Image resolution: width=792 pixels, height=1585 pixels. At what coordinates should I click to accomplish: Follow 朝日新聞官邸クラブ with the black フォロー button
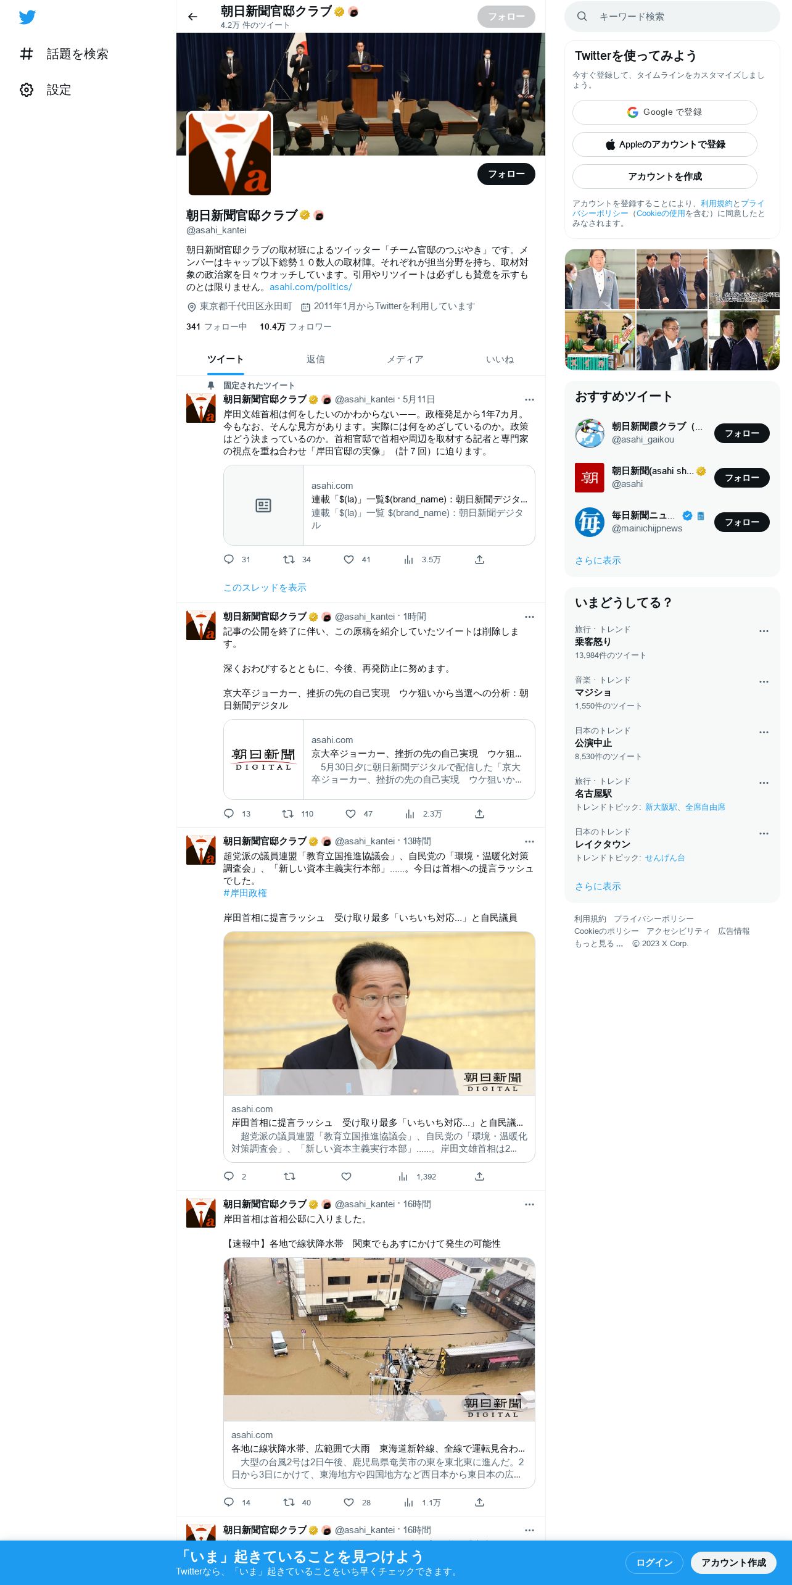[506, 174]
